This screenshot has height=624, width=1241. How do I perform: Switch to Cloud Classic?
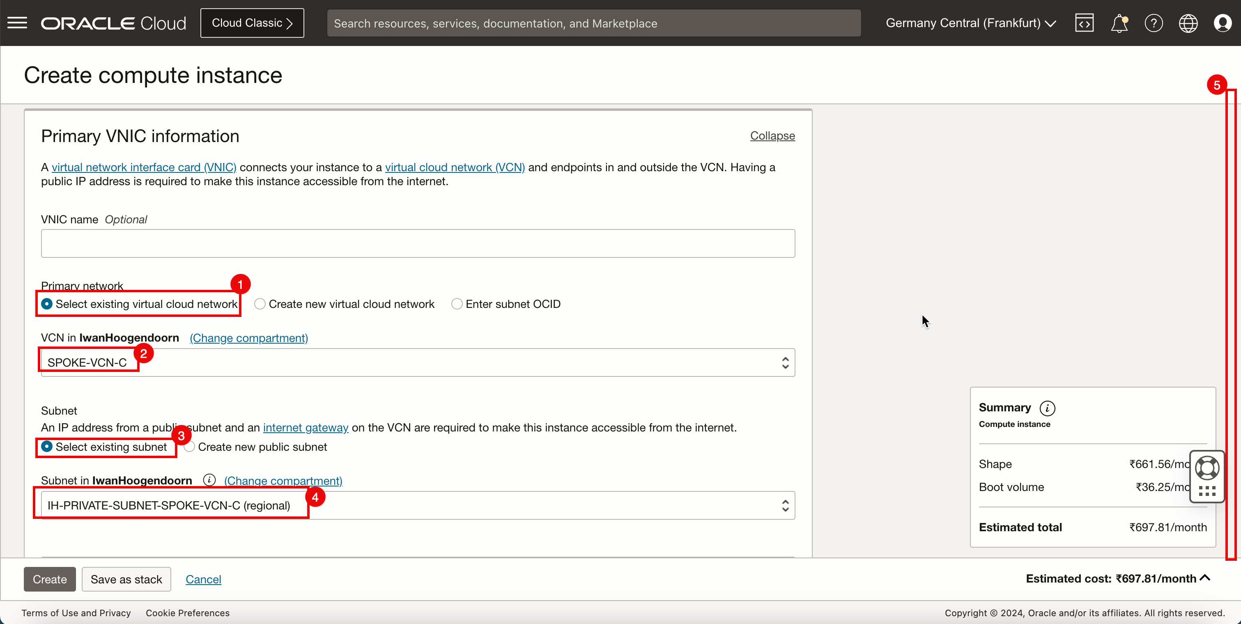pyautogui.click(x=252, y=23)
